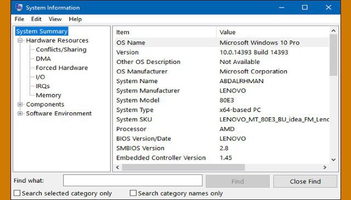This screenshot has width=351, height=200.
Task: Click the Value column header
Action: (273, 32)
